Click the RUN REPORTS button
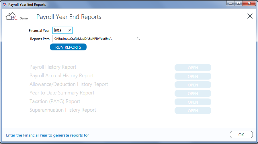Screen dimensions: 258x144 pyautogui.click(x=68, y=47)
